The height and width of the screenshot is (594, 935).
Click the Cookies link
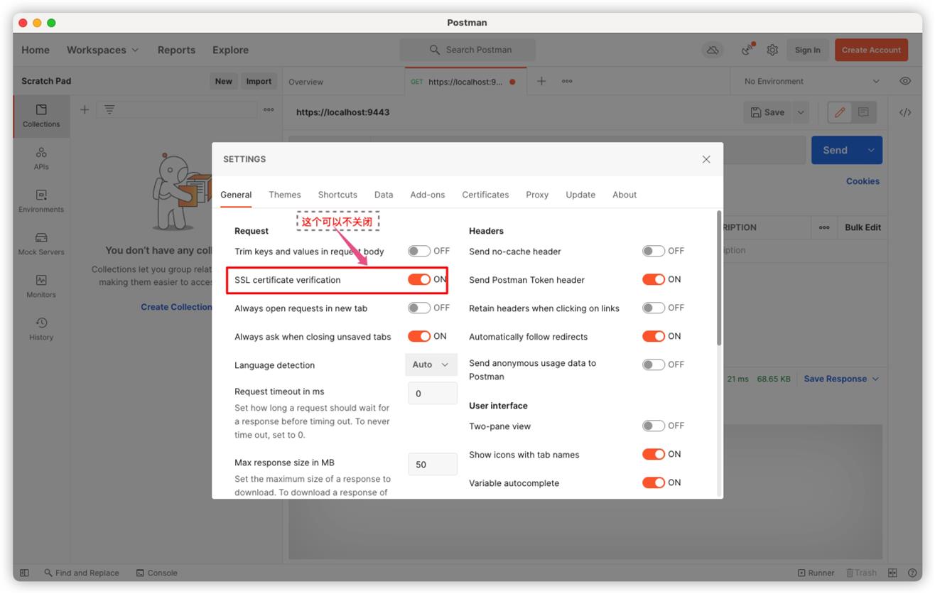863,181
